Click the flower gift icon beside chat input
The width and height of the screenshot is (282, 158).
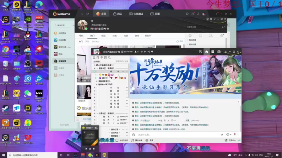[235, 134]
